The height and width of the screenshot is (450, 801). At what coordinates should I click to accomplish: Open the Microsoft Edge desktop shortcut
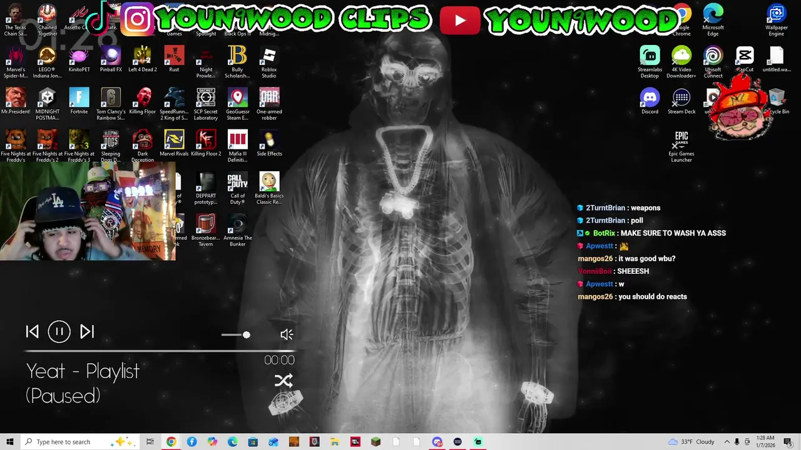click(713, 20)
